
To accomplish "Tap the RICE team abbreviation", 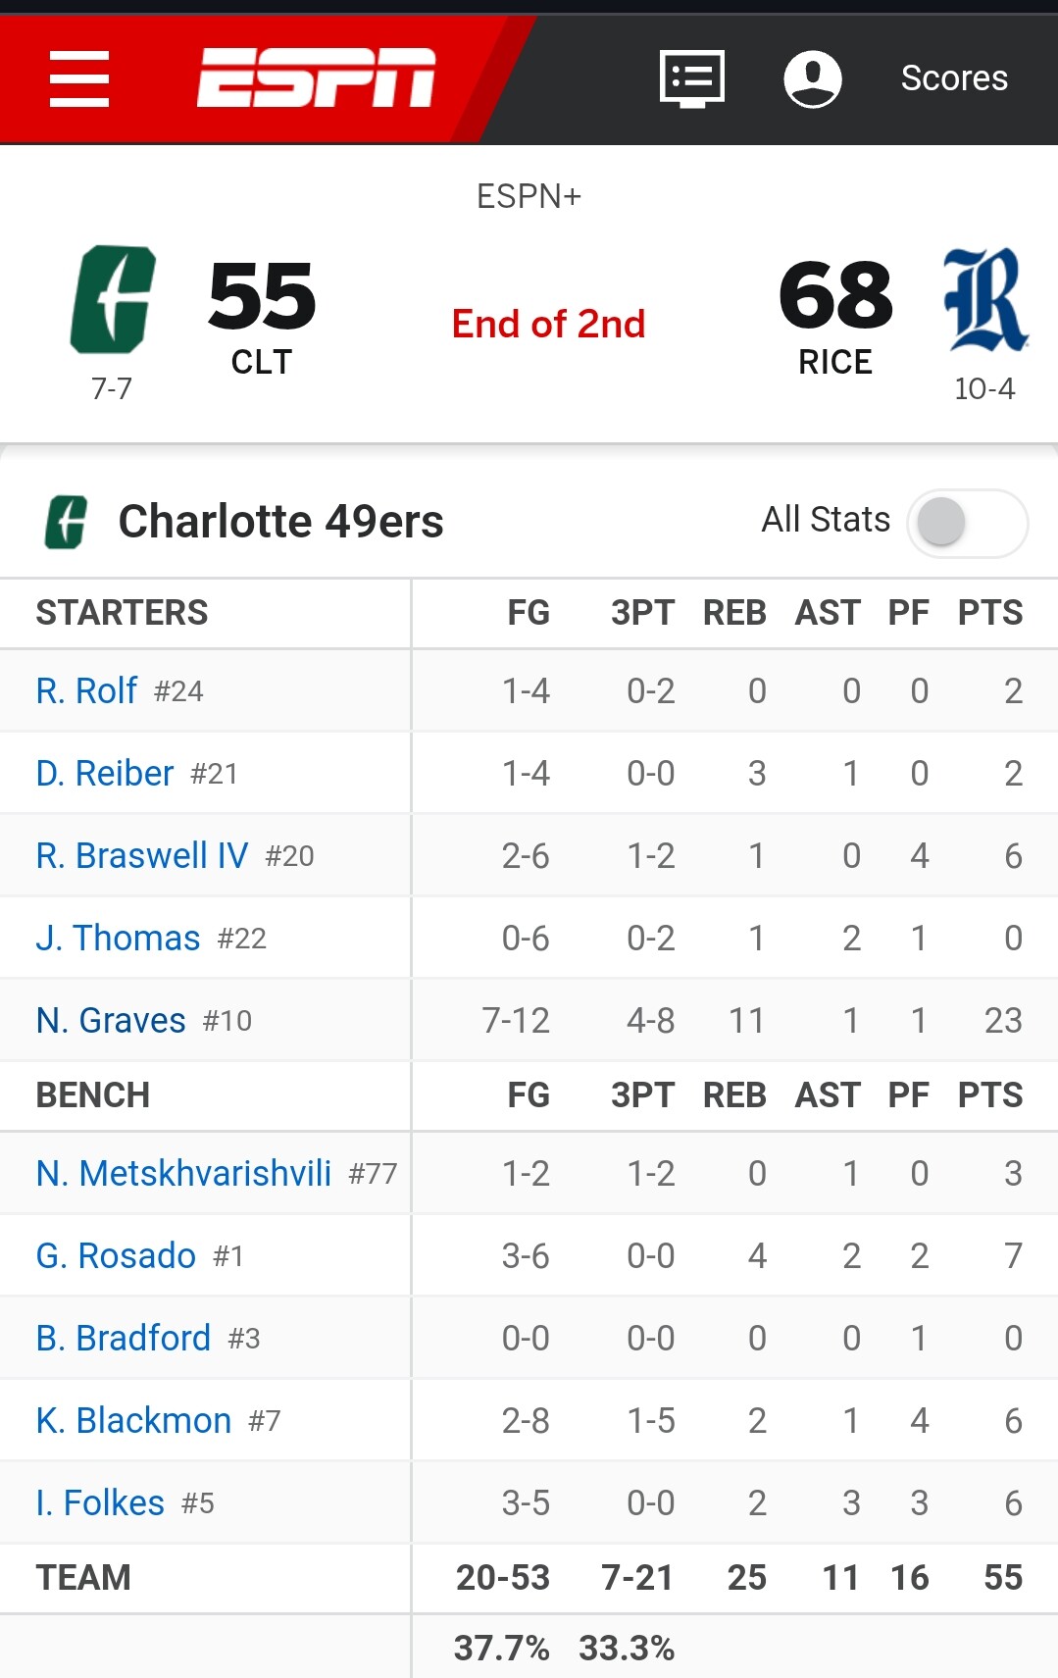I will (x=835, y=363).
